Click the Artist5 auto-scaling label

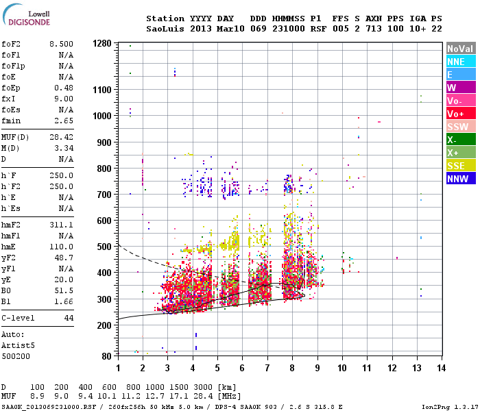tap(18, 345)
